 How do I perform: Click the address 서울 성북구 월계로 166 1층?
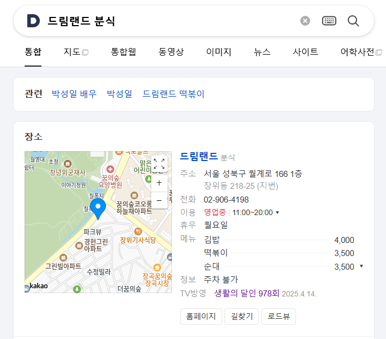coord(253,174)
